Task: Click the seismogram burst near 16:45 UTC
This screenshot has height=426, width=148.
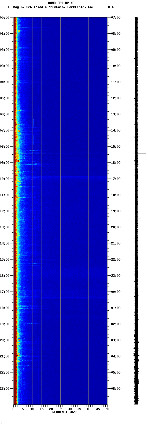Action: tap(137, 175)
